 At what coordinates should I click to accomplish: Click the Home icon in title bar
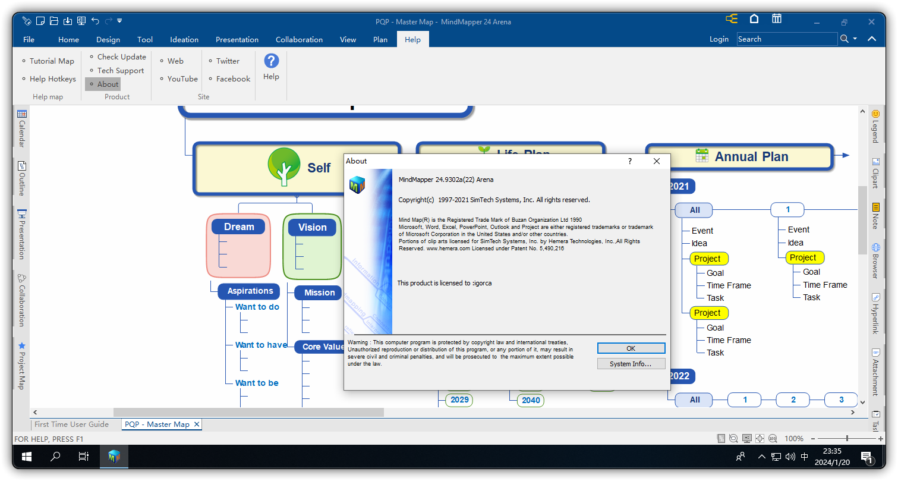(754, 19)
